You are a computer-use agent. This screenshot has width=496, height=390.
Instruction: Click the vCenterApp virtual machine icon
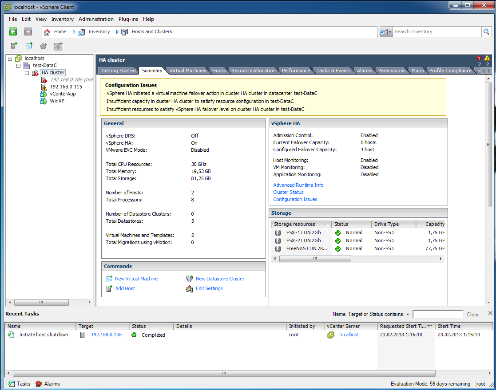44,94
